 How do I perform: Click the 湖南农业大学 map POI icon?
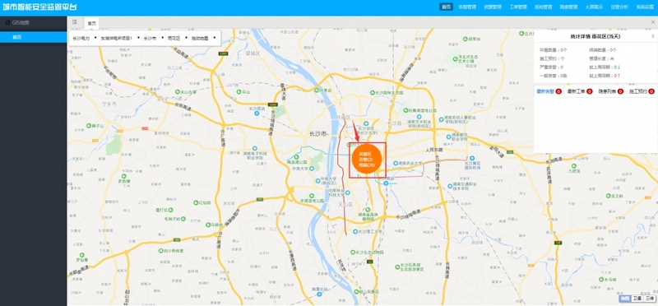[x=396, y=164]
